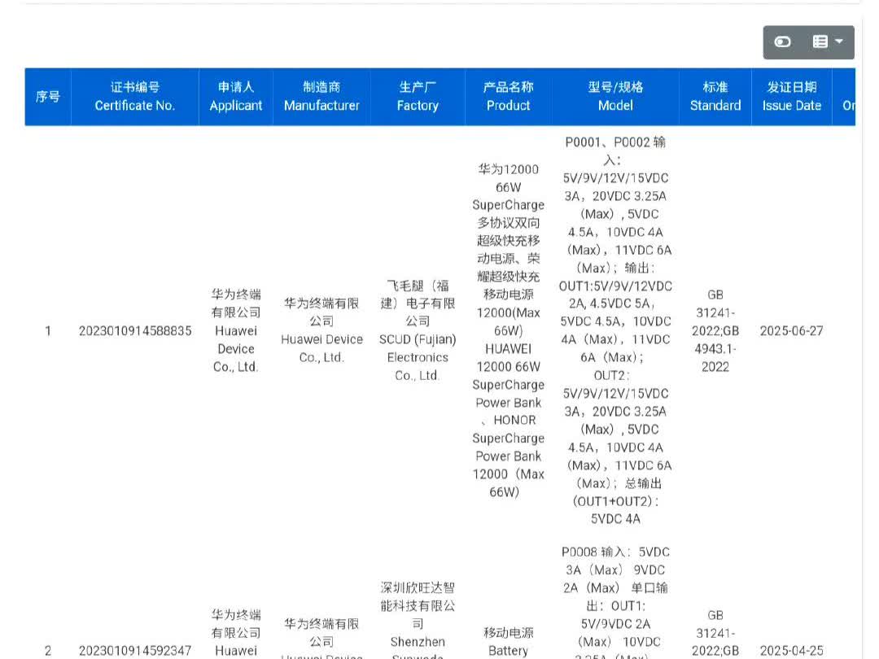Image resolution: width=879 pixels, height=659 pixels.
Task: Click the Factory column header
Action: (418, 96)
